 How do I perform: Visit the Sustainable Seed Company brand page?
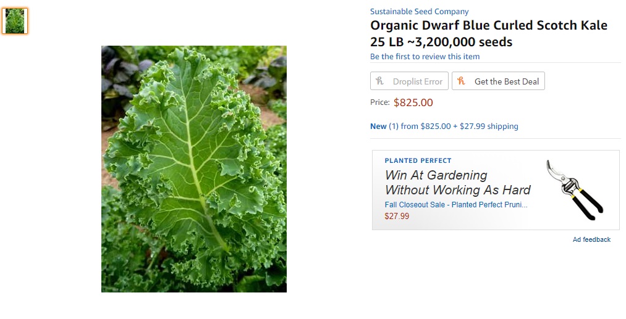click(419, 12)
